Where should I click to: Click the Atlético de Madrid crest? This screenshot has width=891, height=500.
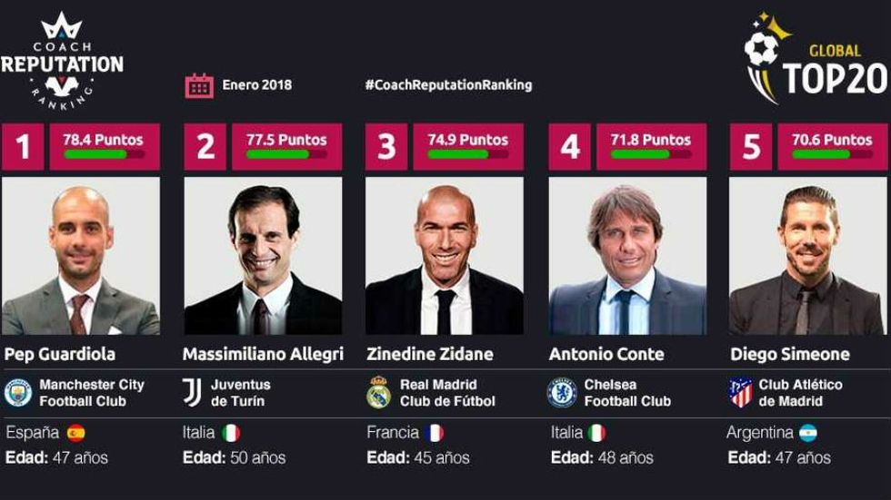(x=741, y=392)
